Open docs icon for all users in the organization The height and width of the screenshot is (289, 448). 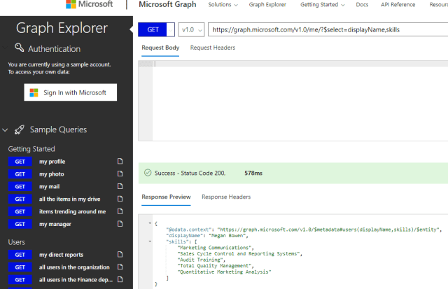pyautogui.click(x=120, y=267)
